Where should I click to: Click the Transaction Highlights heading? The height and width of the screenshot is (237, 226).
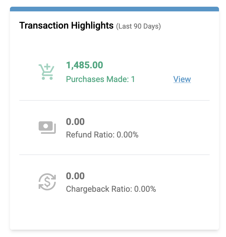coord(66,26)
